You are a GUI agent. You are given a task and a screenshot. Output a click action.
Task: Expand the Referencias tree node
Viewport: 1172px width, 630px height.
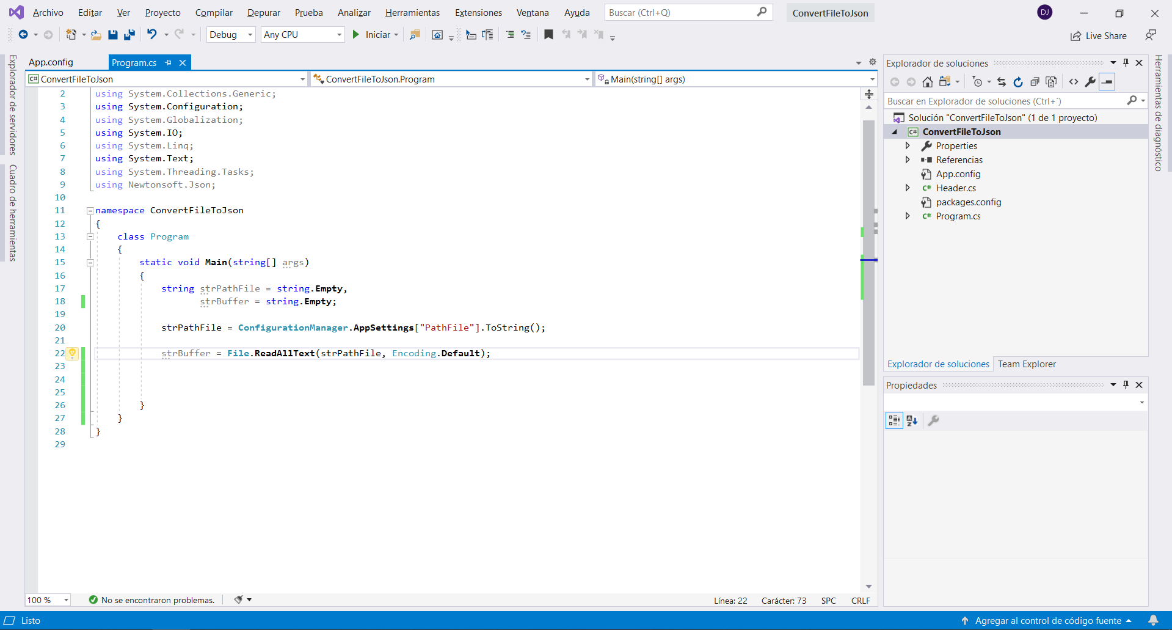point(908,160)
